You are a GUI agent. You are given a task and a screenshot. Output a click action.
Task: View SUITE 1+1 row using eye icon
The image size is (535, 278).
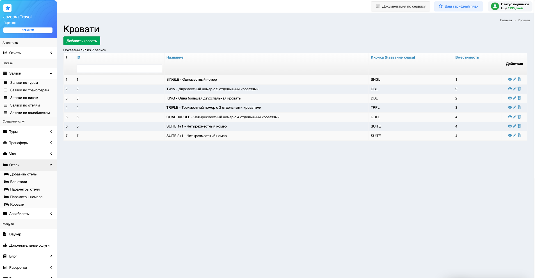pyautogui.click(x=510, y=126)
